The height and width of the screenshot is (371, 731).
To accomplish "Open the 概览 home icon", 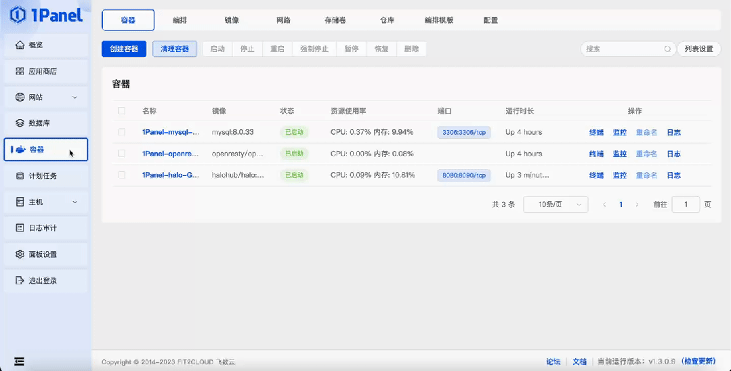I will coord(20,45).
